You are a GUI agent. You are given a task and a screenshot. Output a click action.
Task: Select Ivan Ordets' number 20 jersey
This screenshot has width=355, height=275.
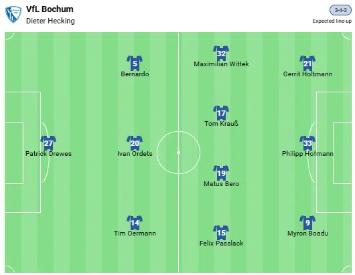tap(135, 143)
